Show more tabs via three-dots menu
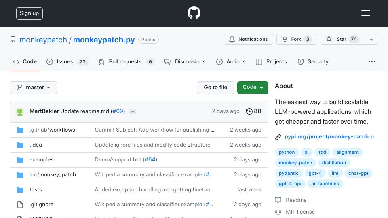Image resolution: width=388 pixels, height=218 pixels. [x=372, y=61]
